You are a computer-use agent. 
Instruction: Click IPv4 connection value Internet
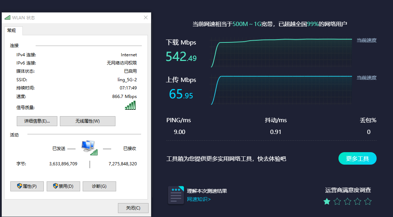(x=129, y=55)
